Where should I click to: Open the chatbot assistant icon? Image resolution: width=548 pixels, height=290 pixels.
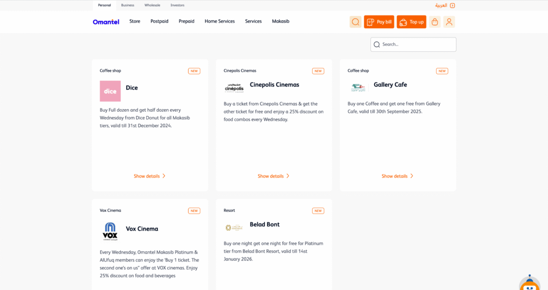point(529,285)
